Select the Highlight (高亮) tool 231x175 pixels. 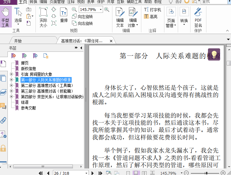pos(151,17)
